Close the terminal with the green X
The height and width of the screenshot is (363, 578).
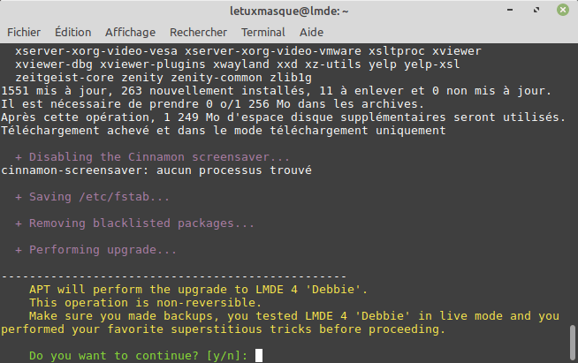pos(562,11)
